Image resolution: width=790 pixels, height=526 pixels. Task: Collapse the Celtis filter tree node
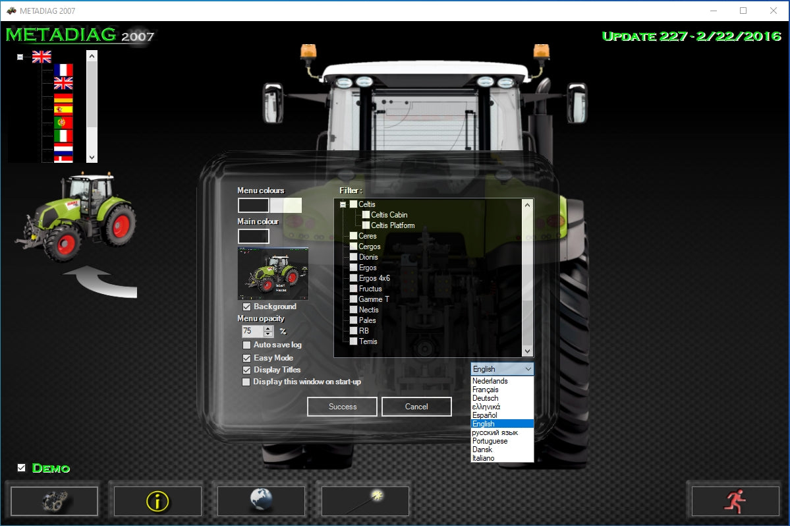coord(343,204)
